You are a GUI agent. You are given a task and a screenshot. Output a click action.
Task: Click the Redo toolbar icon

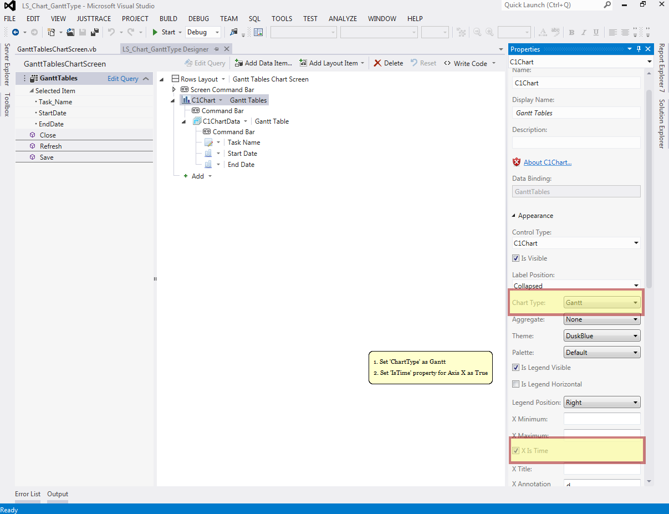tap(131, 32)
